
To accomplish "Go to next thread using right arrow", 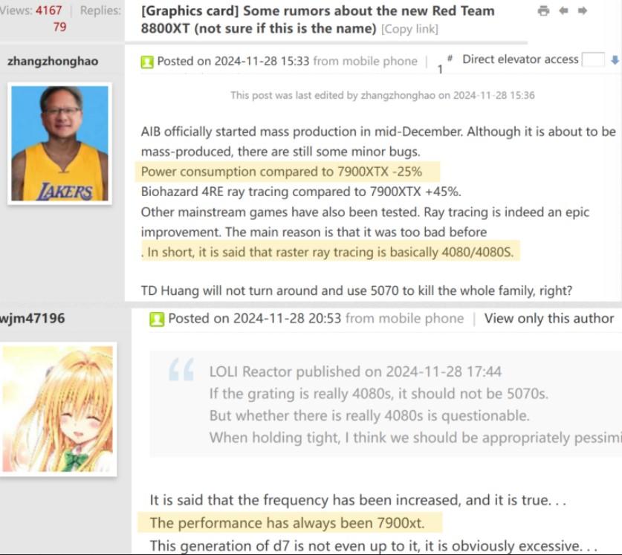I will tap(583, 11).
